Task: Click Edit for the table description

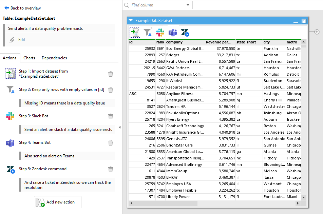Action: pos(22,40)
